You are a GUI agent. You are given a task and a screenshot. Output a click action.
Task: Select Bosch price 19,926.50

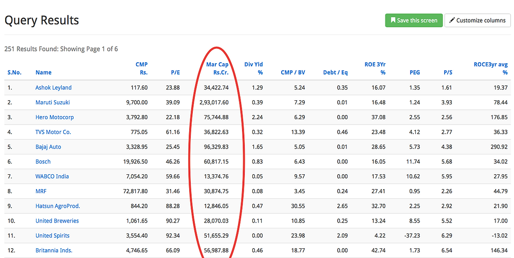tap(135, 161)
